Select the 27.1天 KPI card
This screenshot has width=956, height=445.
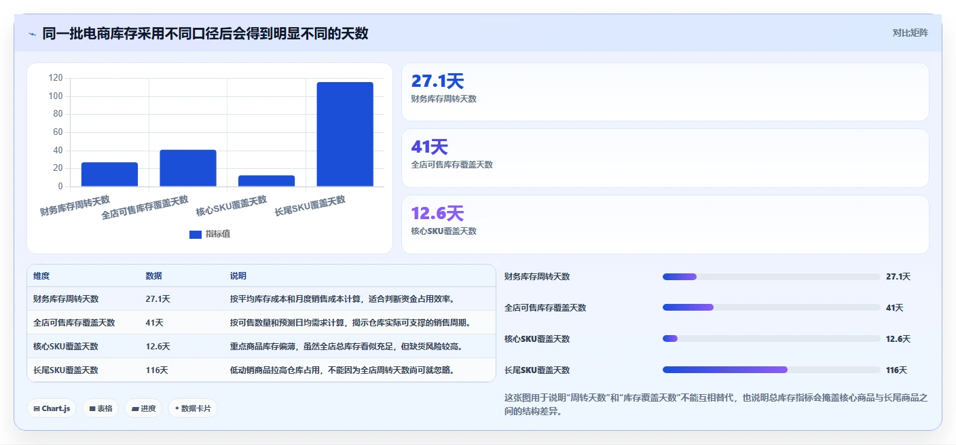[x=665, y=92]
